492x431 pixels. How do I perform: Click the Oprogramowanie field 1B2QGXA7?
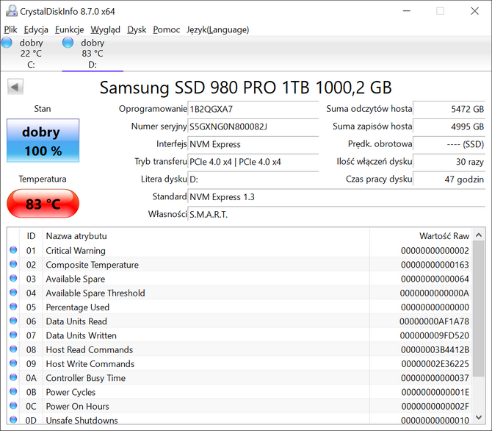(x=253, y=109)
